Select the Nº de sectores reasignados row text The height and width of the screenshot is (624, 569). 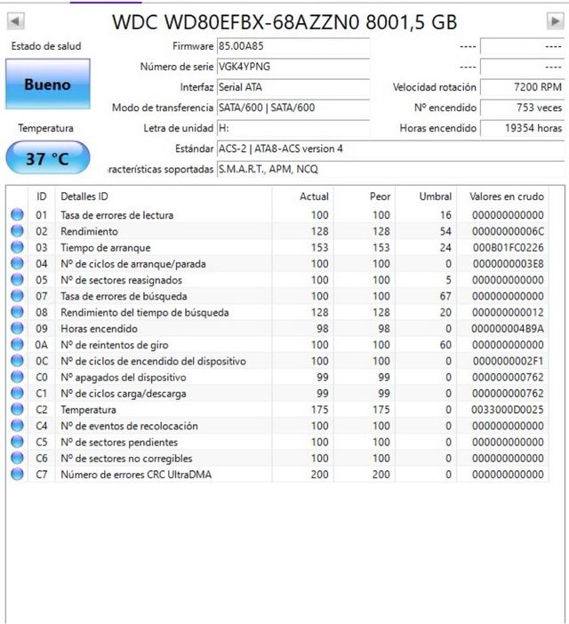point(122,280)
